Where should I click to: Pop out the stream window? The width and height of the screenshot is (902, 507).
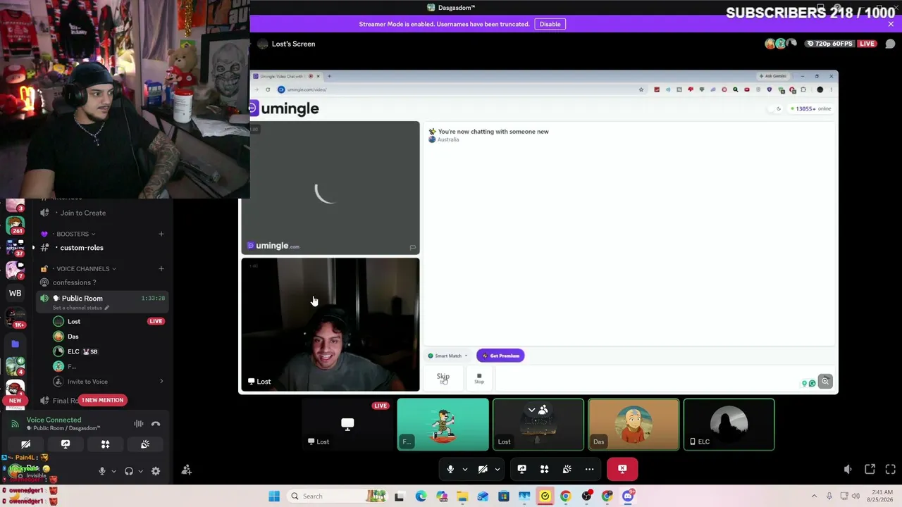click(870, 470)
